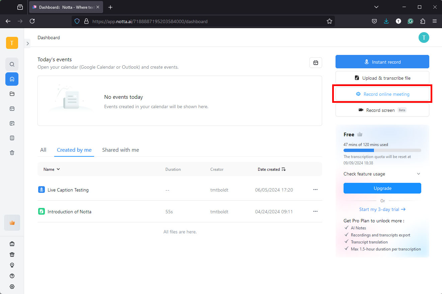Click the teal T profile avatar
442x294 pixels.
pyautogui.click(x=424, y=38)
